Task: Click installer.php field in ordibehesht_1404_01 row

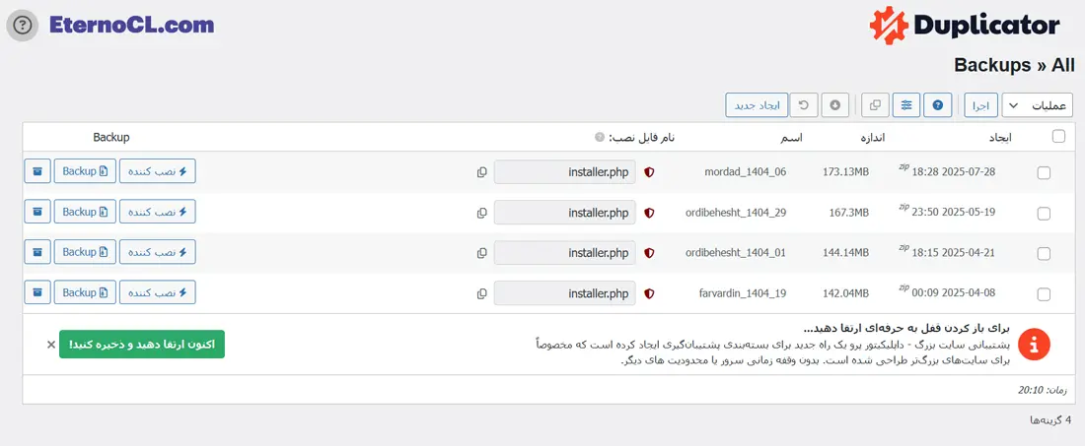Action: point(564,253)
